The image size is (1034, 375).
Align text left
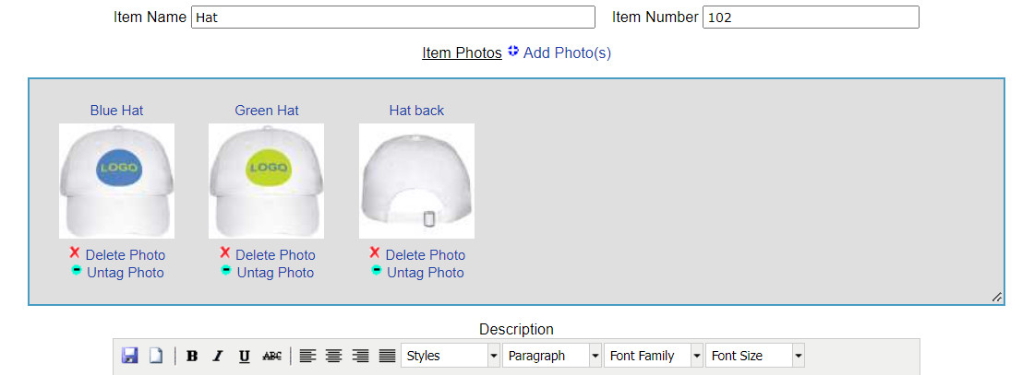pos(307,356)
